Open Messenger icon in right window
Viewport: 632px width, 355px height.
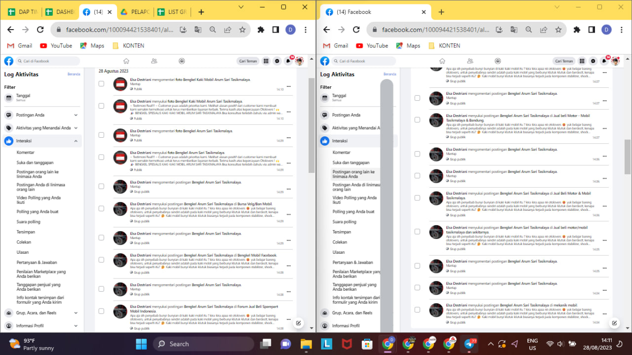click(593, 61)
